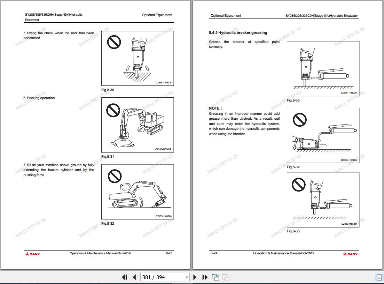Click the 381 / 394 page field
This screenshot has height=284, width=384.
[165, 277]
